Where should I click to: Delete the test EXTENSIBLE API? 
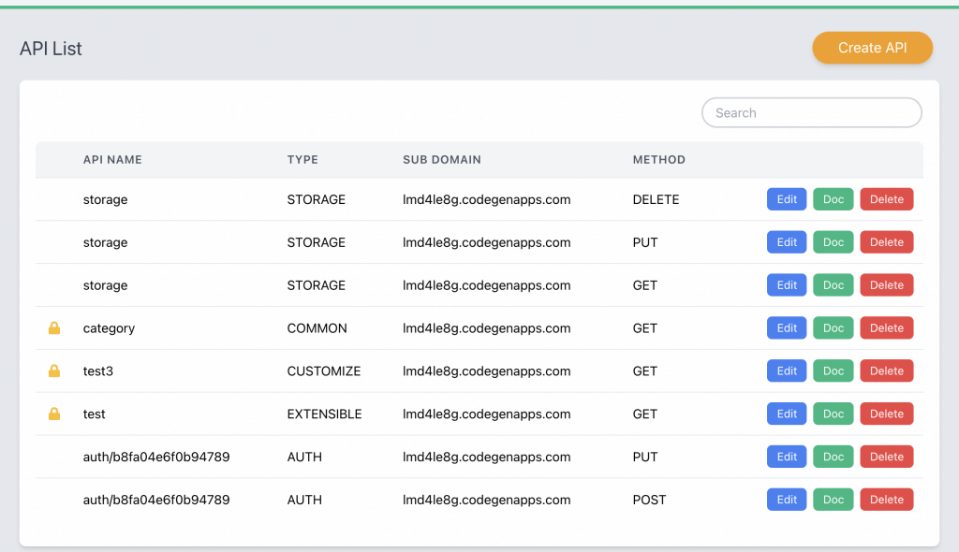(886, 414)
